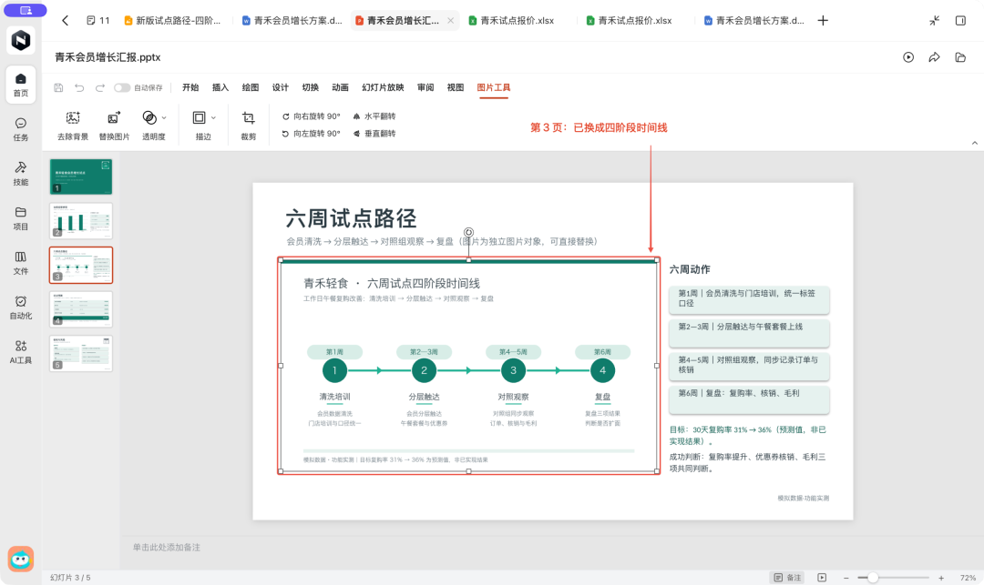This screenshot has height=585, width=984.
Task: Select slide 4 thumbnail in the slide panel
Action: [81, 308]
